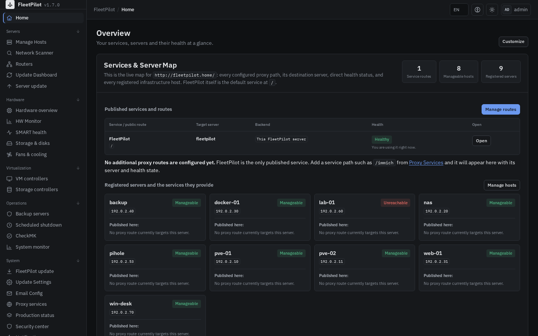Image resolution: width=538 pixels, height=336 pixels.
Task: Click the Customize button
Action: (x=513, y=42)
